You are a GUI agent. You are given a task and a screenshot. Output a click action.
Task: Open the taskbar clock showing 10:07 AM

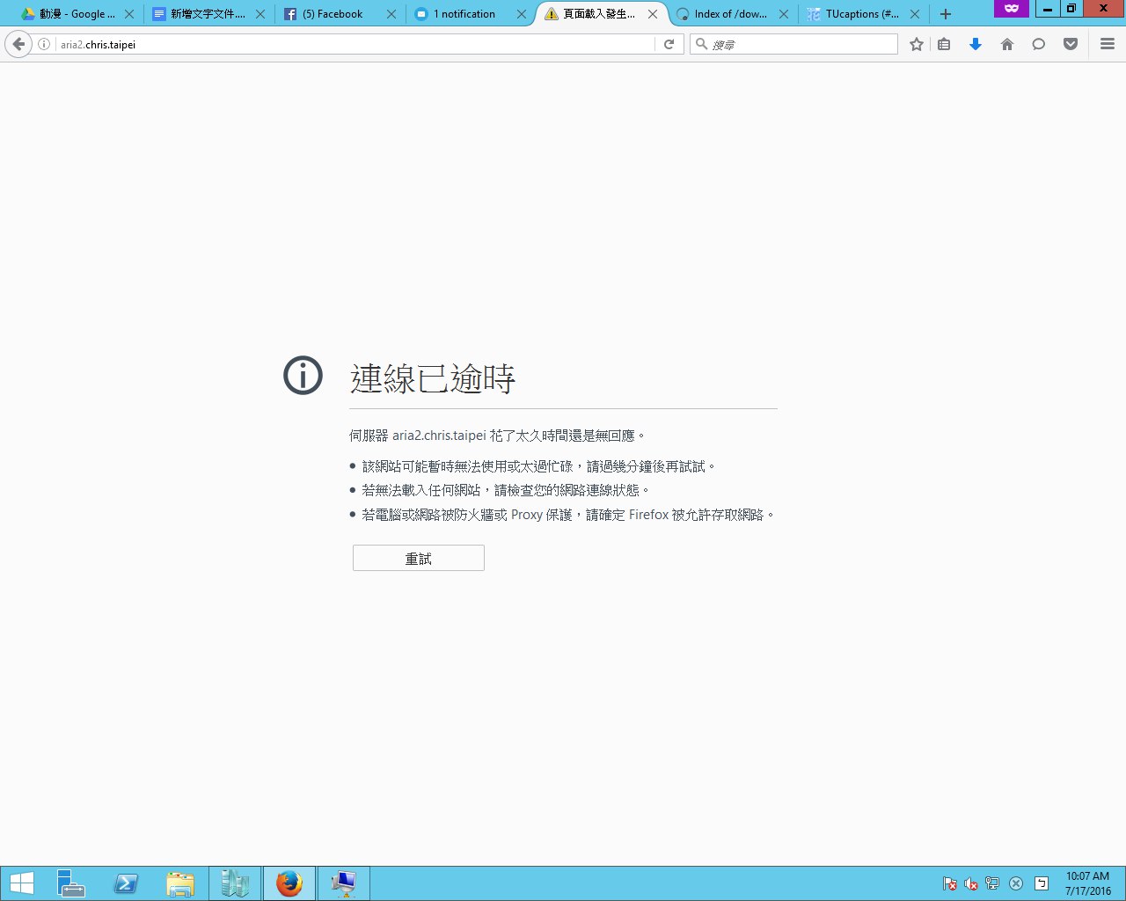(x=1088, y=883)
